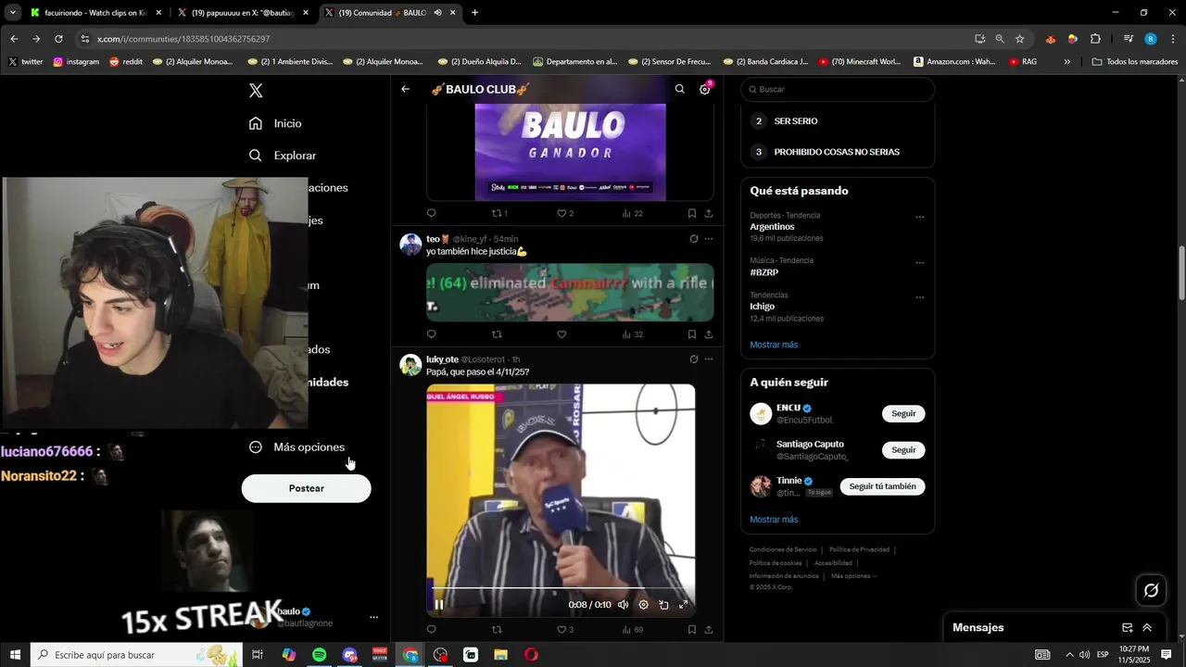The image size is (1186, 667).
Task: Reply to the BAULO GANADOR post
Action: pos(431,213)
